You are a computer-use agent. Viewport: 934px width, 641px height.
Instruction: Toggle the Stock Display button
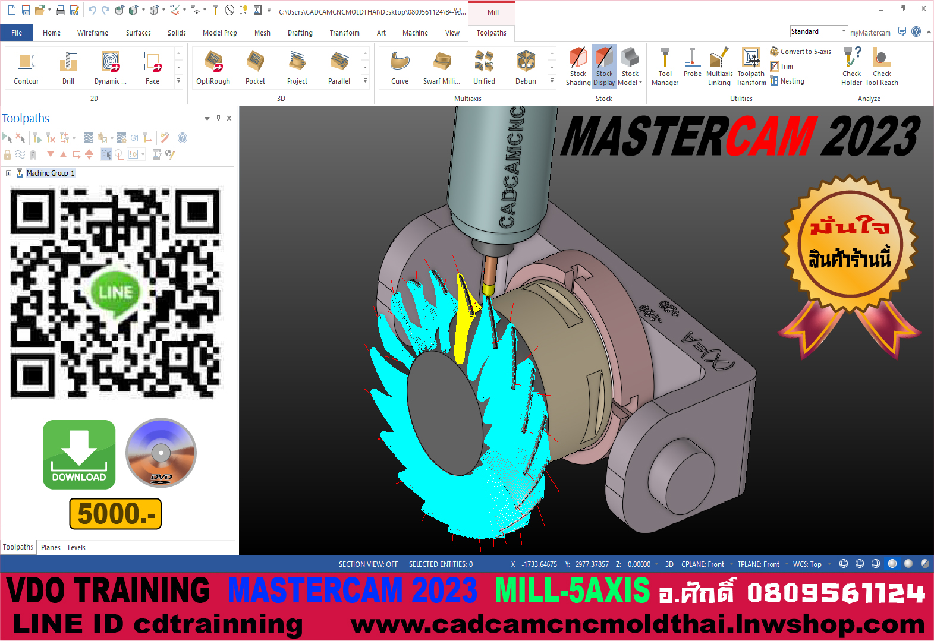pyautogui.click(x=604, y=67)
